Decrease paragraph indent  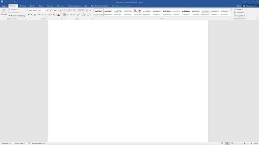coord(80,10)
